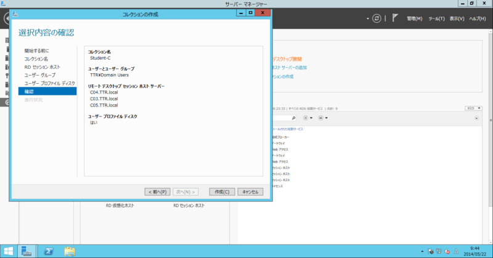The width and height of the screenshot is (493, 258).
Task: Go to wizard step ユーザー グループ
Action: (39, 75)
